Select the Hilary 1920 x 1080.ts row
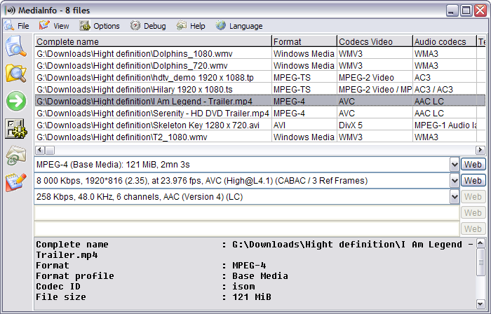This screenshot has height=314, width=491. tap(260, 90)
